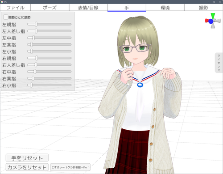Click the character's blue brooch in viewport
Screen dimensions: 223x174
140,85
